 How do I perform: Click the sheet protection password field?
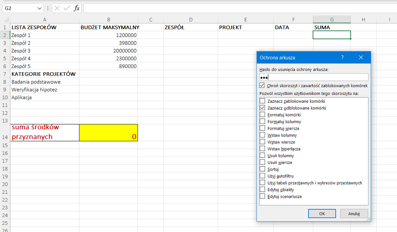tap(313, 77)
